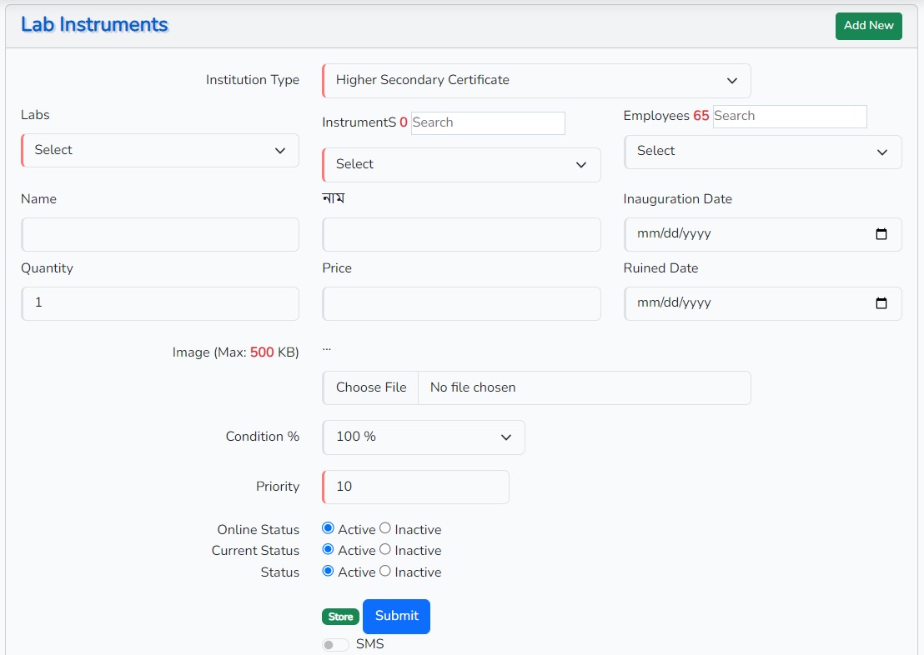
Task: Click the Quantity input field
Action: click(x=159, y=304)
